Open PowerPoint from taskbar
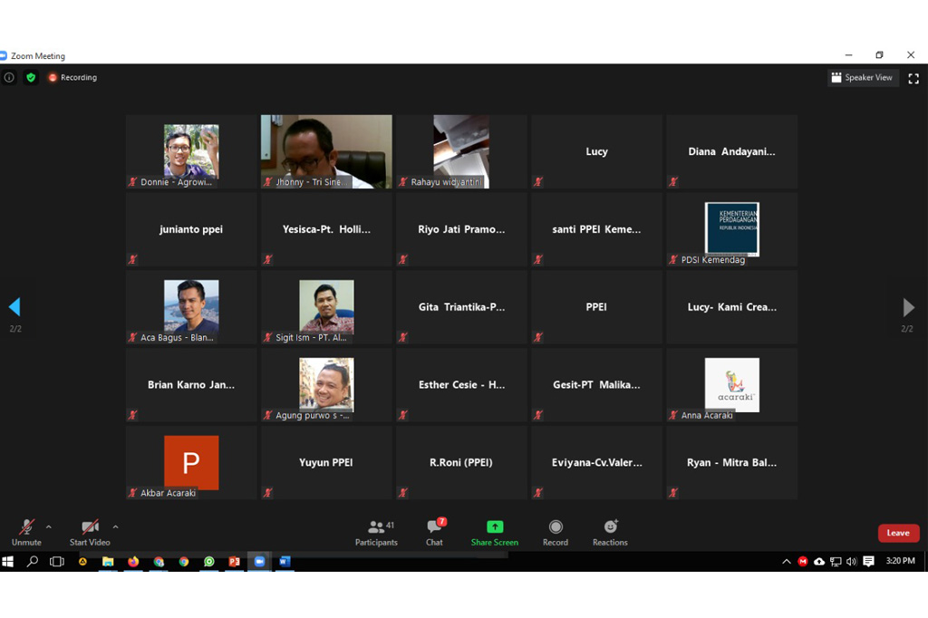928x618 pixels. pyautogui.click(x=235, y=561)
